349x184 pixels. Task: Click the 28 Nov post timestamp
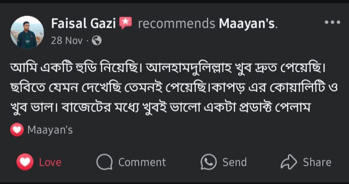coord(67,41)
